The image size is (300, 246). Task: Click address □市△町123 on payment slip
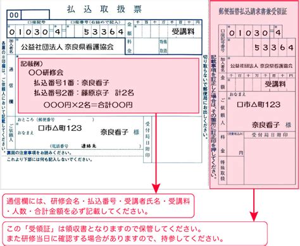[x=60, y=128]
